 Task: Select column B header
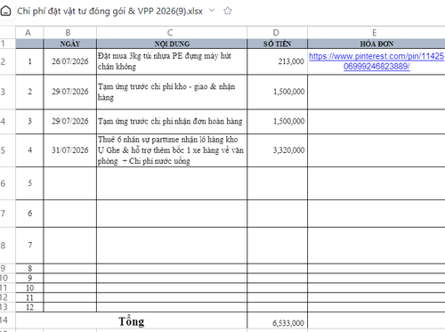coord(69,32)
